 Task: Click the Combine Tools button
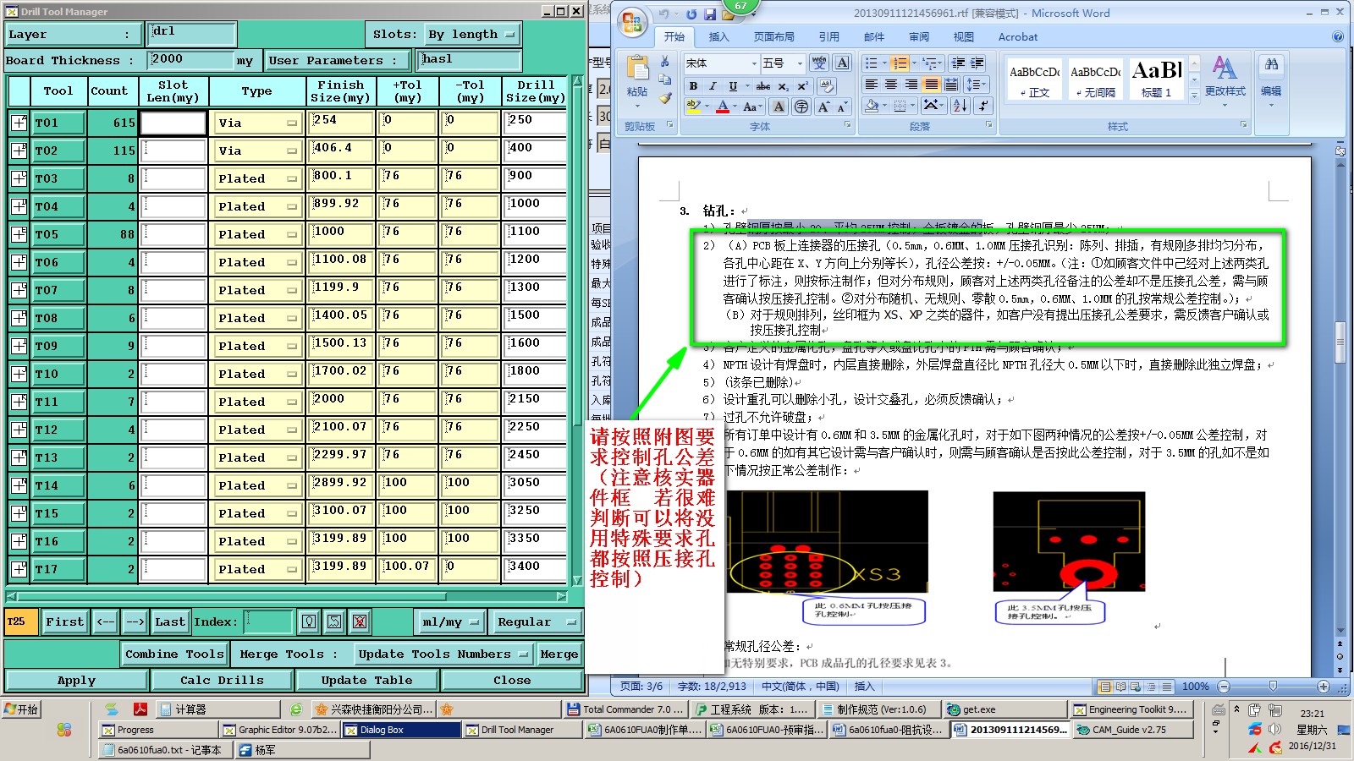coord(175,654)
